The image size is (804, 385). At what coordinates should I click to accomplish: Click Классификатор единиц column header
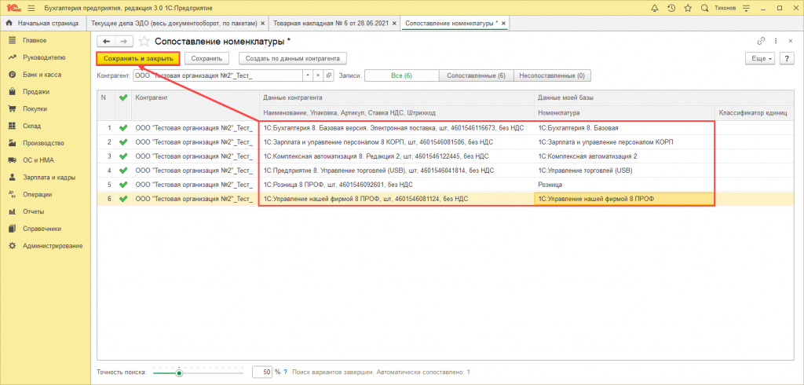tap(753, 112)
